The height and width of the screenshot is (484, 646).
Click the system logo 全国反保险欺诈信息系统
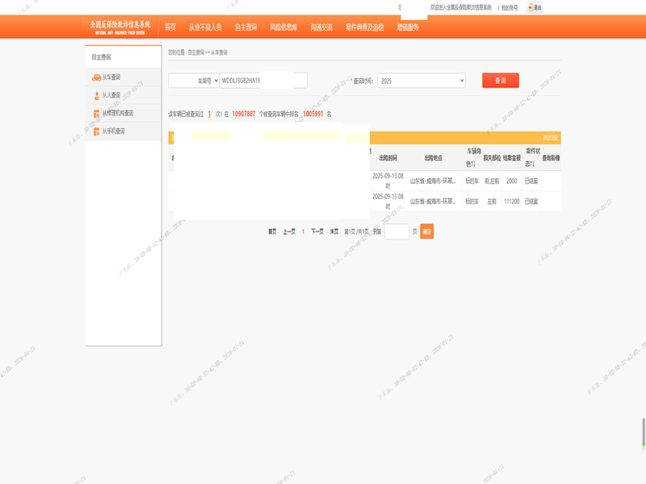tap(120, 27)
